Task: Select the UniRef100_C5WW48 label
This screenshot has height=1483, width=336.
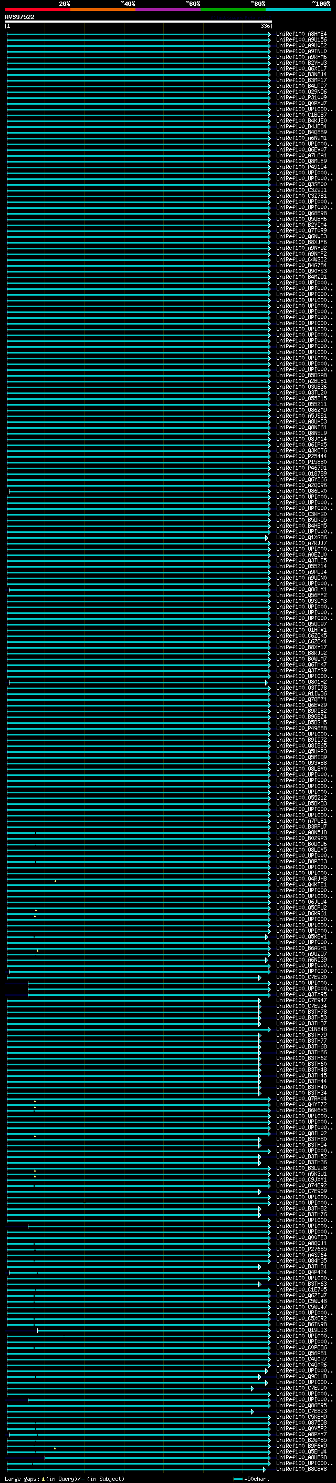Action: coord(301,1301)
